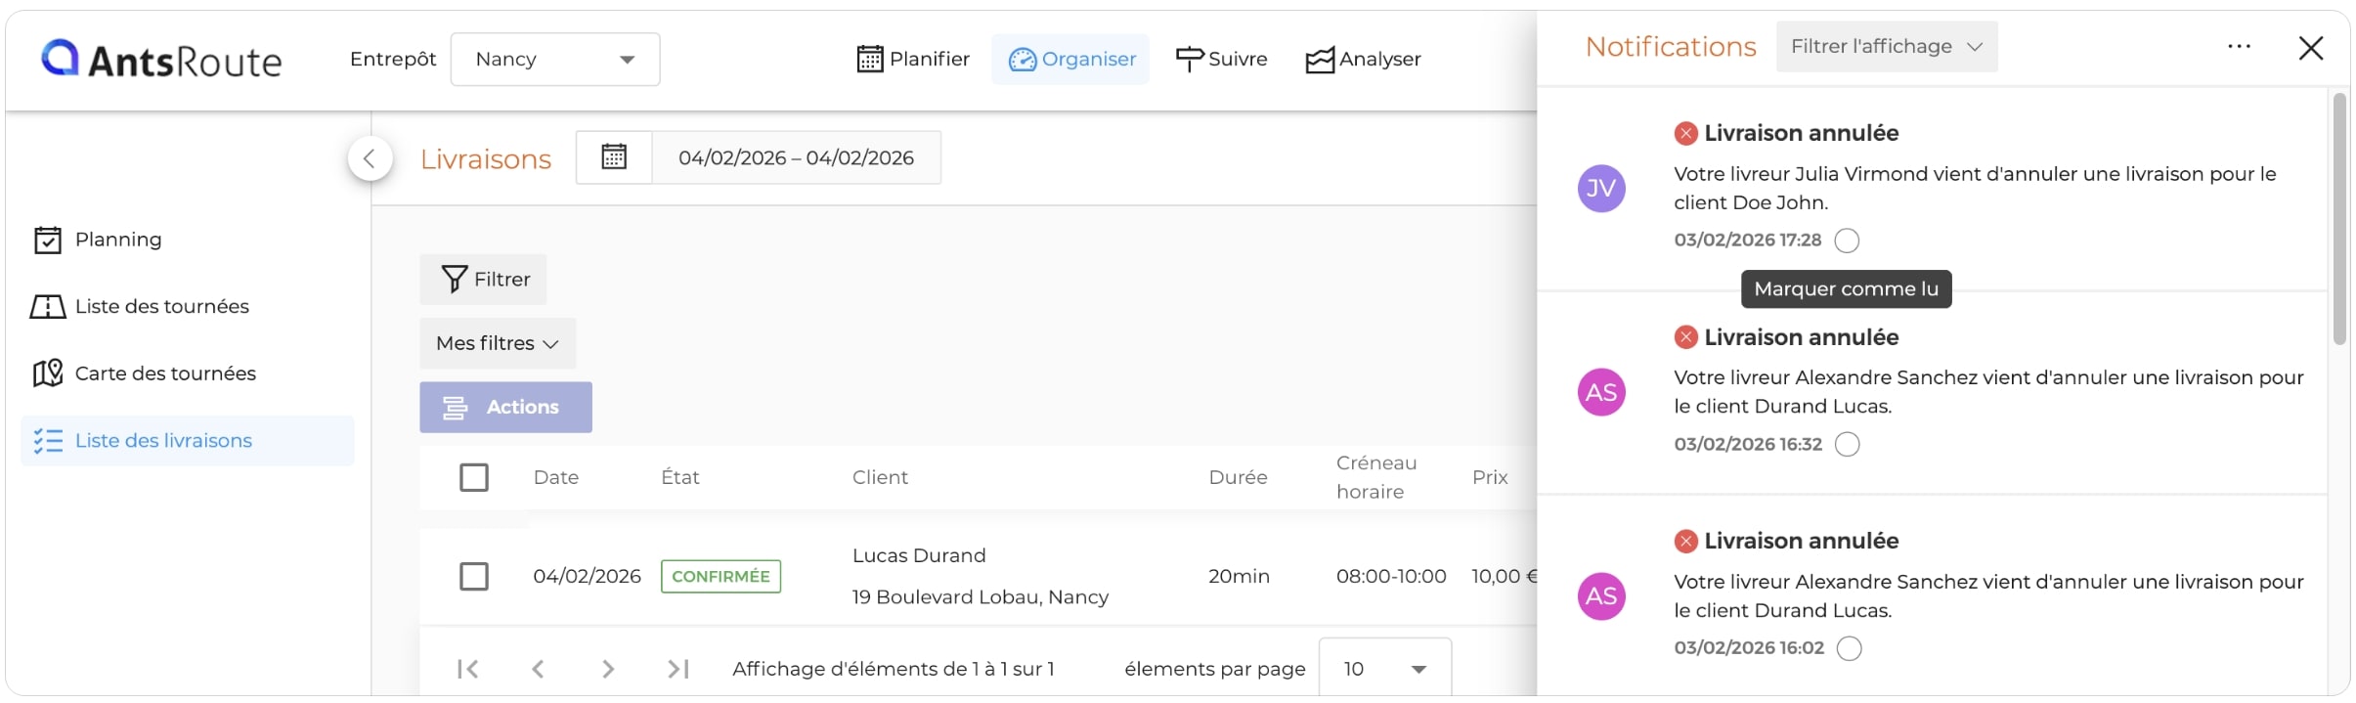Click the JV avatar for Julia Virmond
Screen dimensions: 2356x703
(1601, 189)
